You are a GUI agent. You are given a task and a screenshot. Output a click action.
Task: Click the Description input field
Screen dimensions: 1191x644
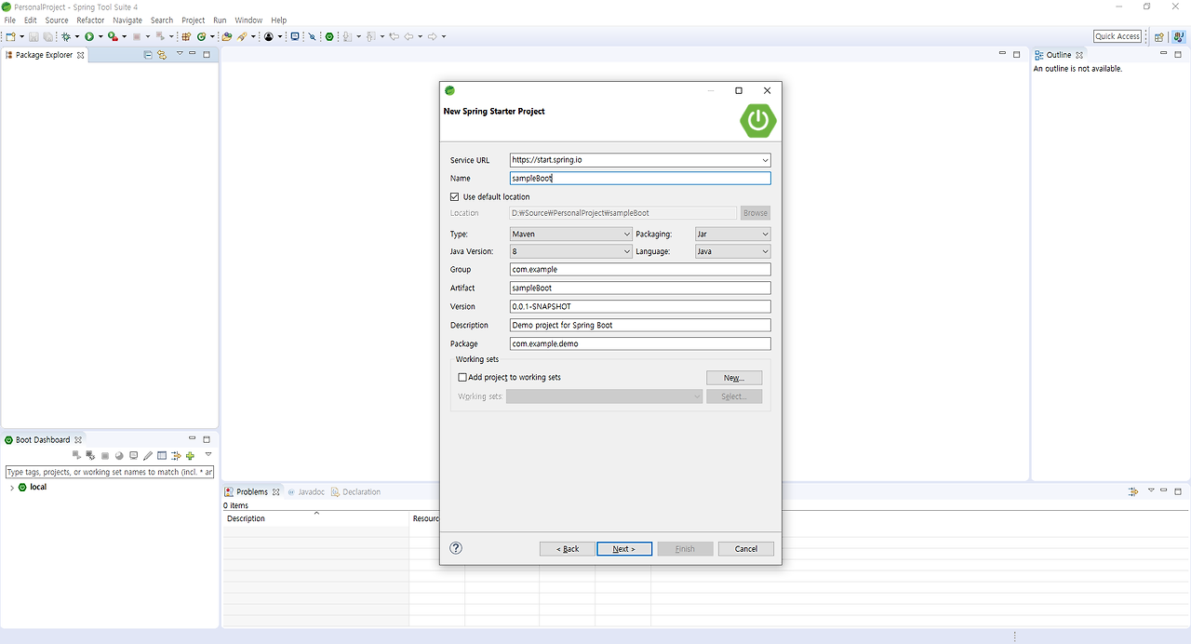[x=640, y=326]
